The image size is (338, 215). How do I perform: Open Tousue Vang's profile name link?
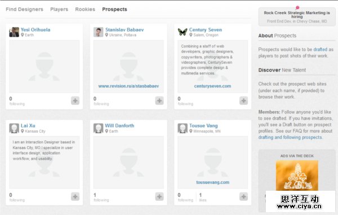[x=203, y=125]
